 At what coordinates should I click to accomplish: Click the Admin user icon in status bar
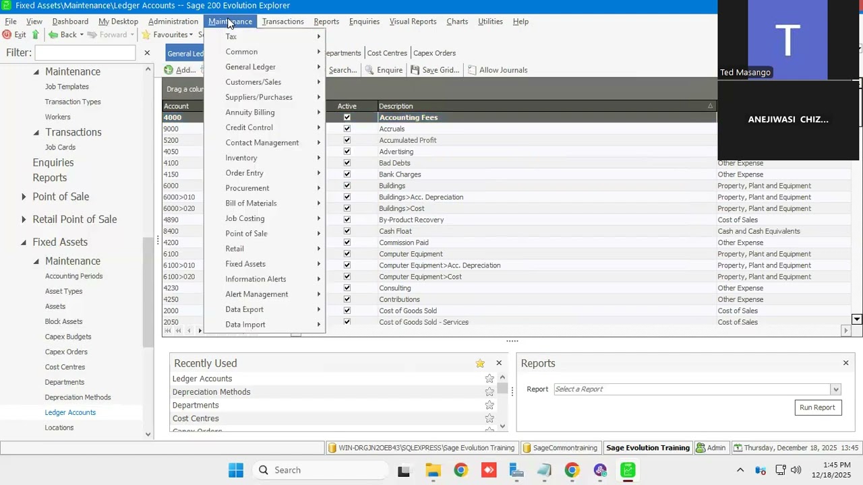click(x=701, y=448)
